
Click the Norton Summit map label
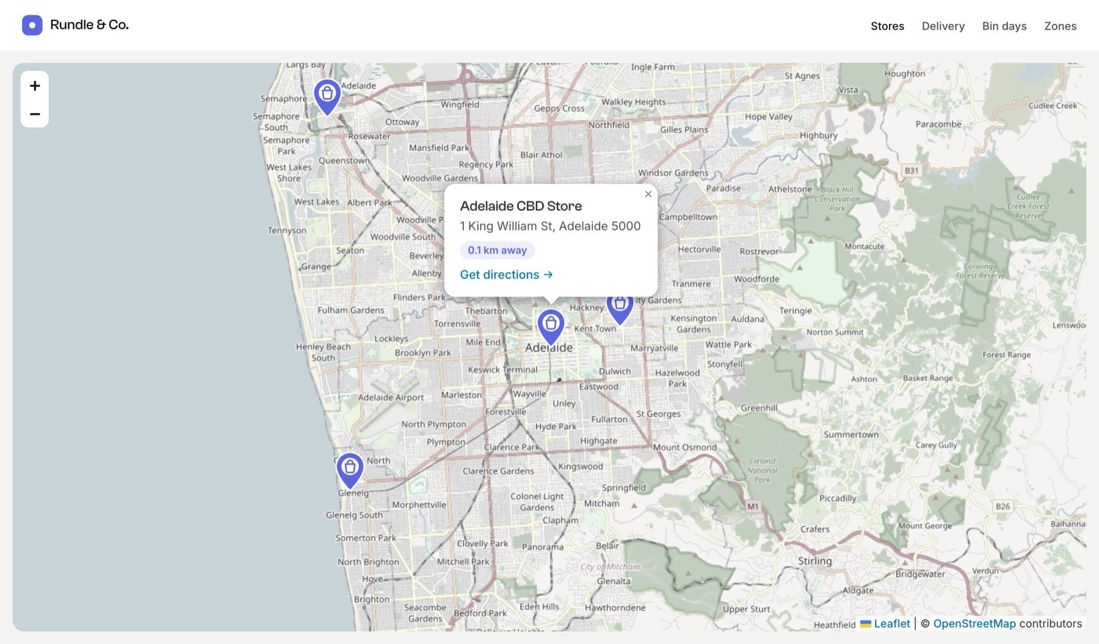click(x=835, y=332)
